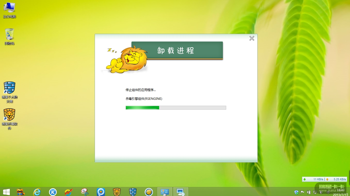The image size is (350, 196).
Task: Click the green download speed arrow
Action: coord(305,179)
